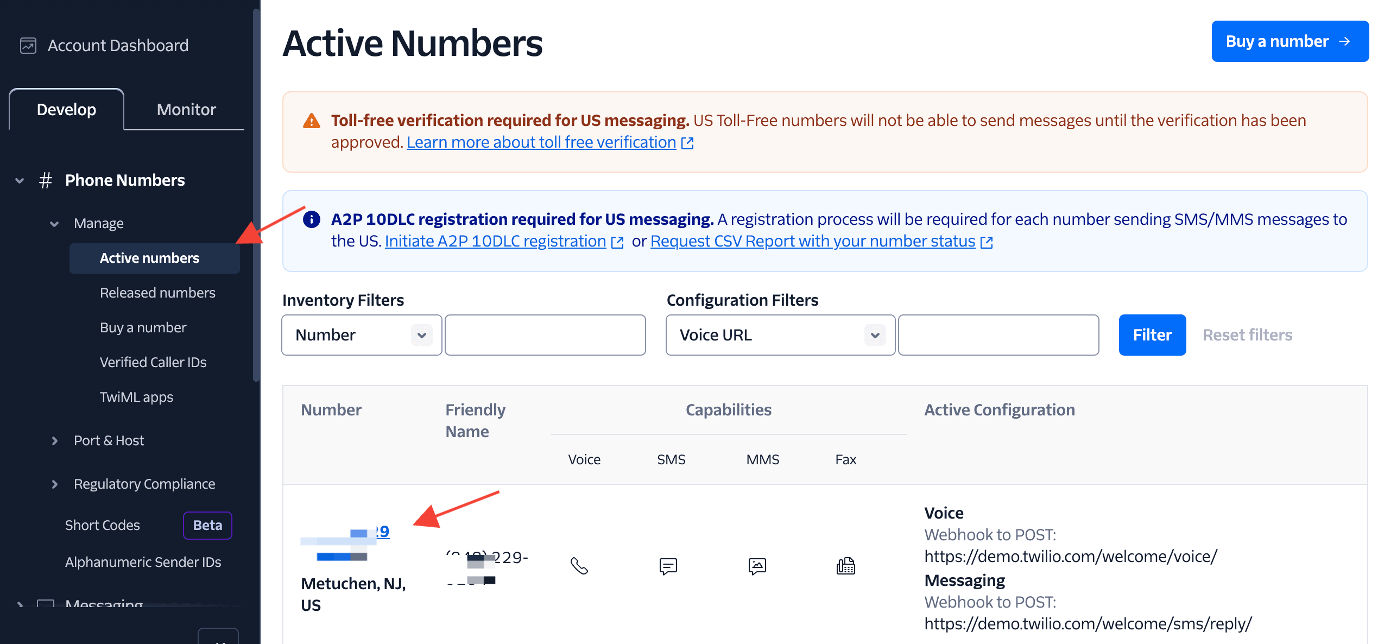Switch to the Monitor tab
Screen dimensions: 1378x644
[x=186, y=110]
